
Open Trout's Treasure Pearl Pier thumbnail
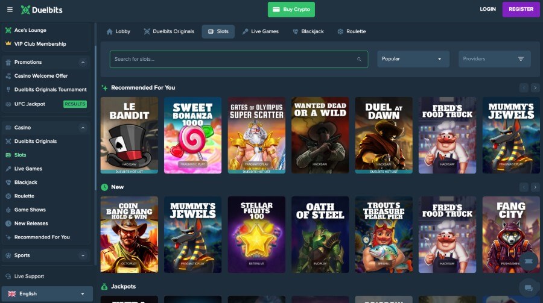[x=384, y=235]
